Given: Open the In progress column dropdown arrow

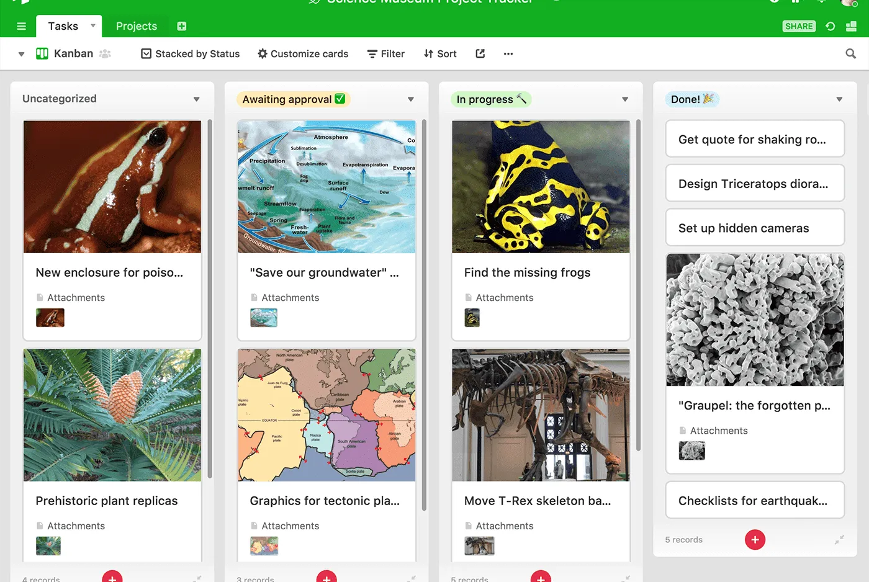Looking at the screenshot, I should pos(625,99).
